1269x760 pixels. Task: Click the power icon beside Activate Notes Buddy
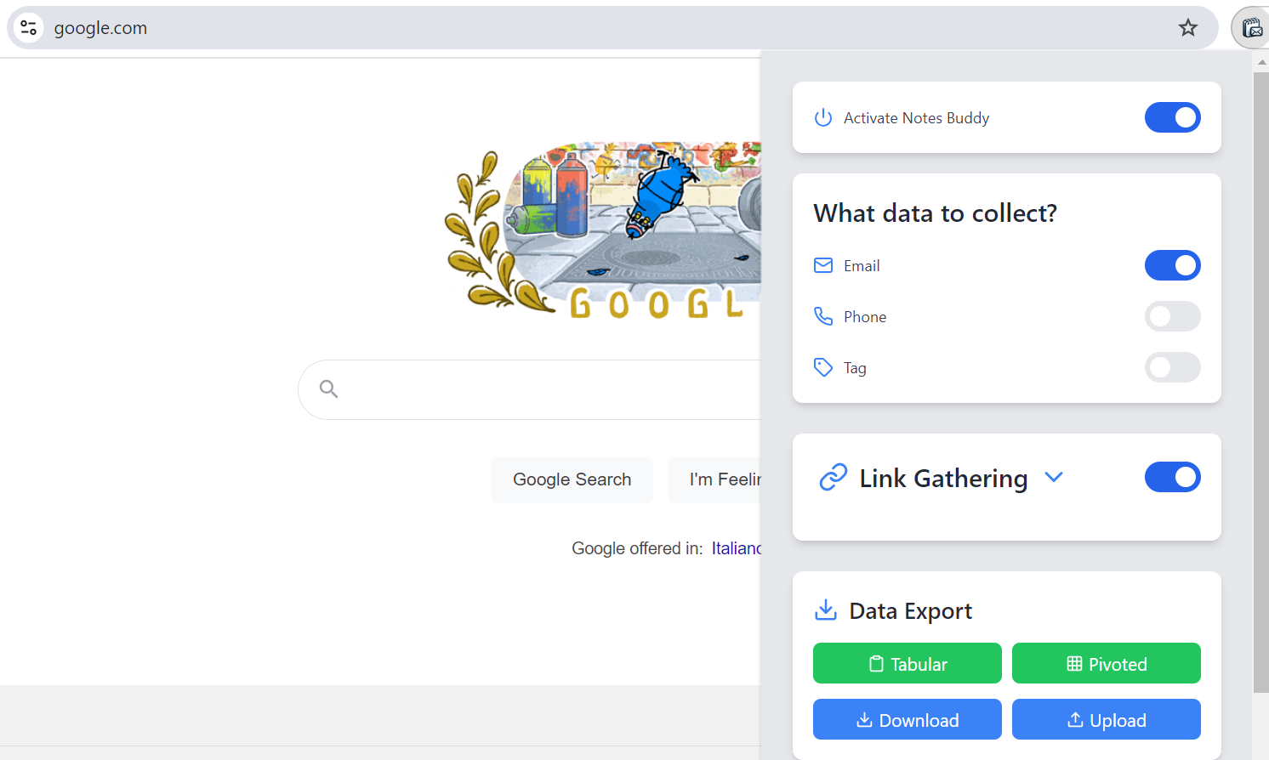pos(823,117)
